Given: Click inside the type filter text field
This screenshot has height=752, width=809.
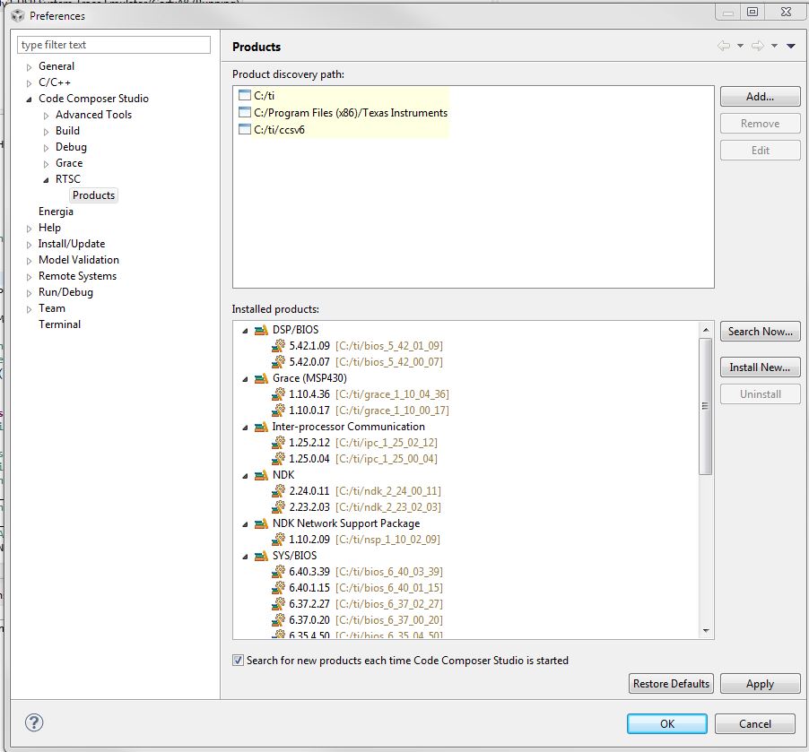Looking at the screenshot, I should click(112, 43).
